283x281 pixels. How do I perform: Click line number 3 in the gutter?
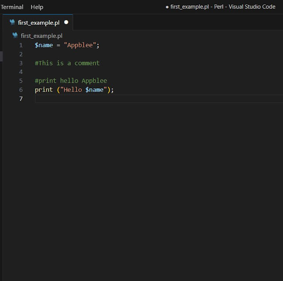click(x=21, y=63)
